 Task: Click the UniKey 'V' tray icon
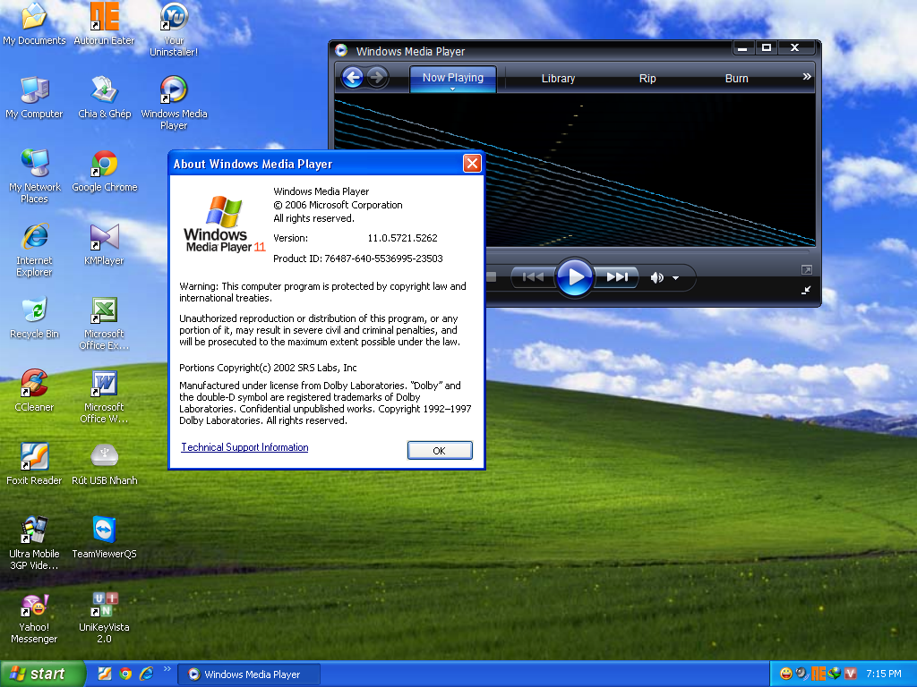pos(851,674)
